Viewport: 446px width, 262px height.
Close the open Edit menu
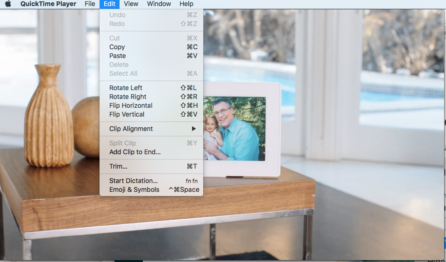tap(109, 4)
